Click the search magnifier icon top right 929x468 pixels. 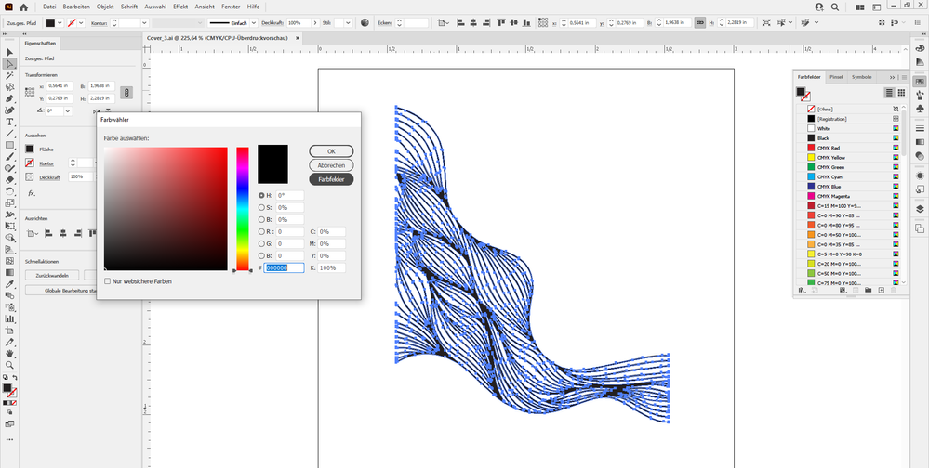pyautogui.click(x=835, y=7)
